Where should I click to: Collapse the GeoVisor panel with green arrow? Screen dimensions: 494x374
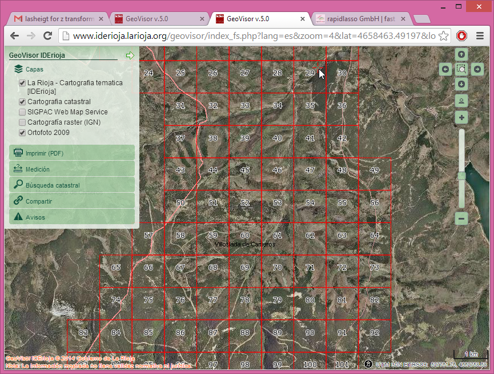coord(130,55)
